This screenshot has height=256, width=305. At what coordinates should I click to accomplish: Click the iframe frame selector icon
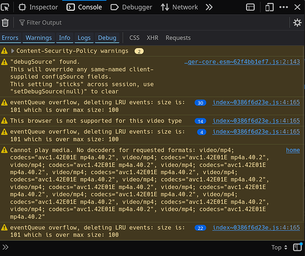click(x=250, y=7)
